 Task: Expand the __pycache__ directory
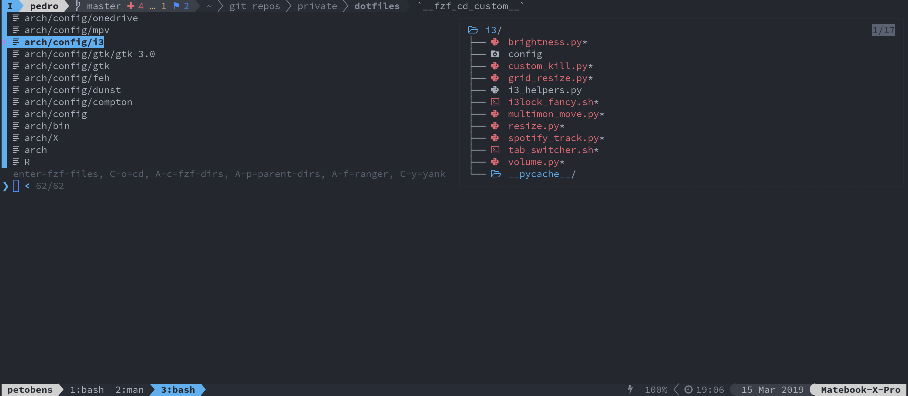point(496,174)
